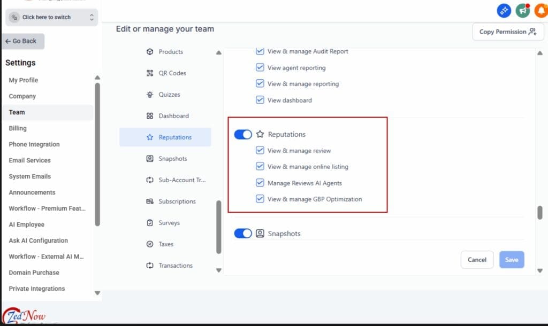This screenshot has width=548, height=326.
Task: Open the Dashboard grid icon
Action: point(150,116)
